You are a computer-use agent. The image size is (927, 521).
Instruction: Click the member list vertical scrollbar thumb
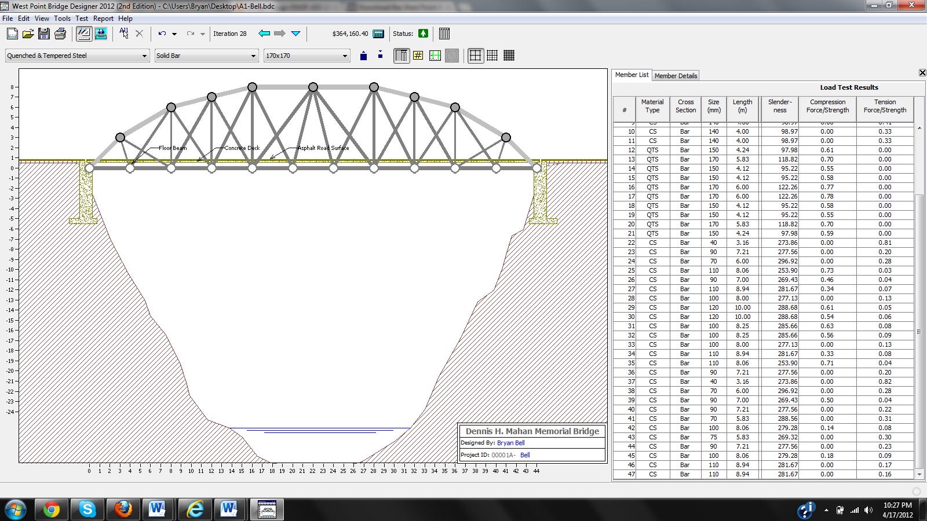(x=919, y=332)
